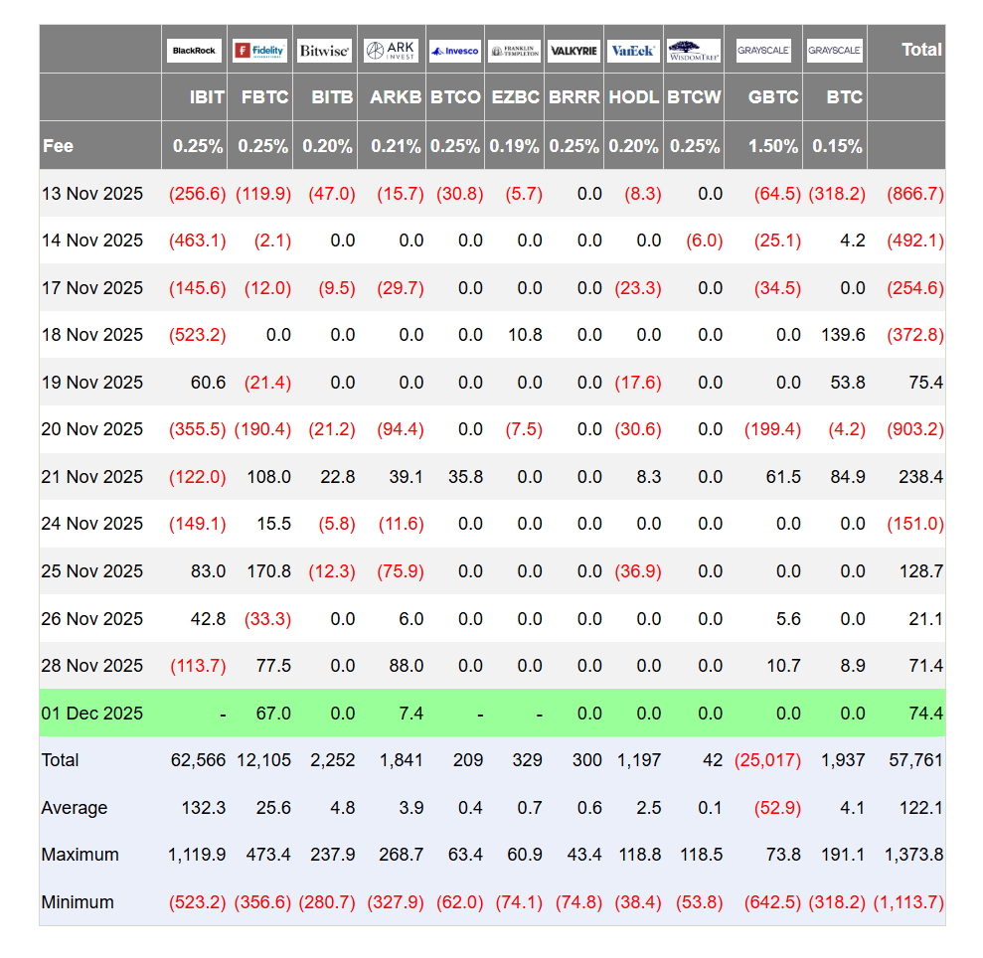
Task: Open the Invesco logo
Action: click(455, 50)
